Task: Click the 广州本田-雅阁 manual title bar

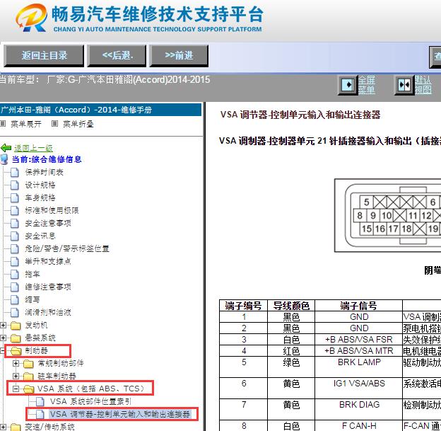Action: (100, 110)
